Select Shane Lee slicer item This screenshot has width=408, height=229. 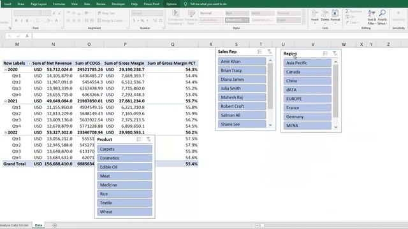click(242, 124)
